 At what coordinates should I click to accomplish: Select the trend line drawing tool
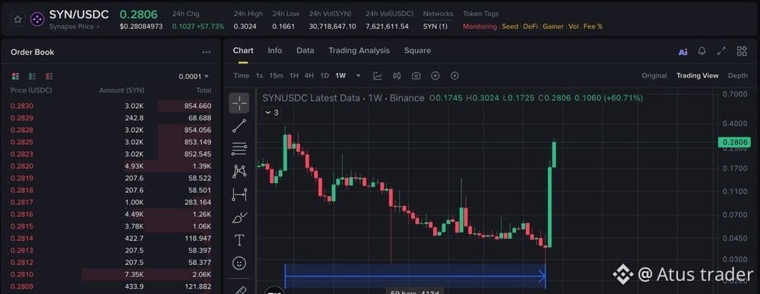(x=239, y=126)
